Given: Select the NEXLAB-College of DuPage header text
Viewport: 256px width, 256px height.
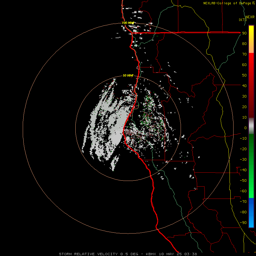Looking at the screenshot, I should click(227, 3).
